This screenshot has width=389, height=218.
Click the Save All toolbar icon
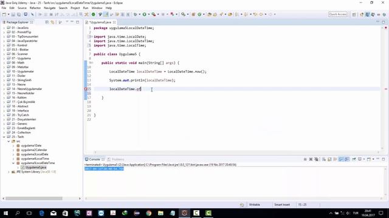coord(19,15)
